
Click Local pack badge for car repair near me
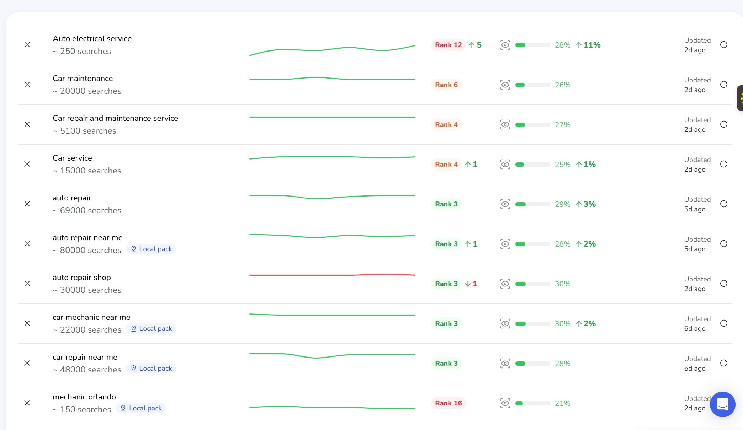tap(151, 369)
